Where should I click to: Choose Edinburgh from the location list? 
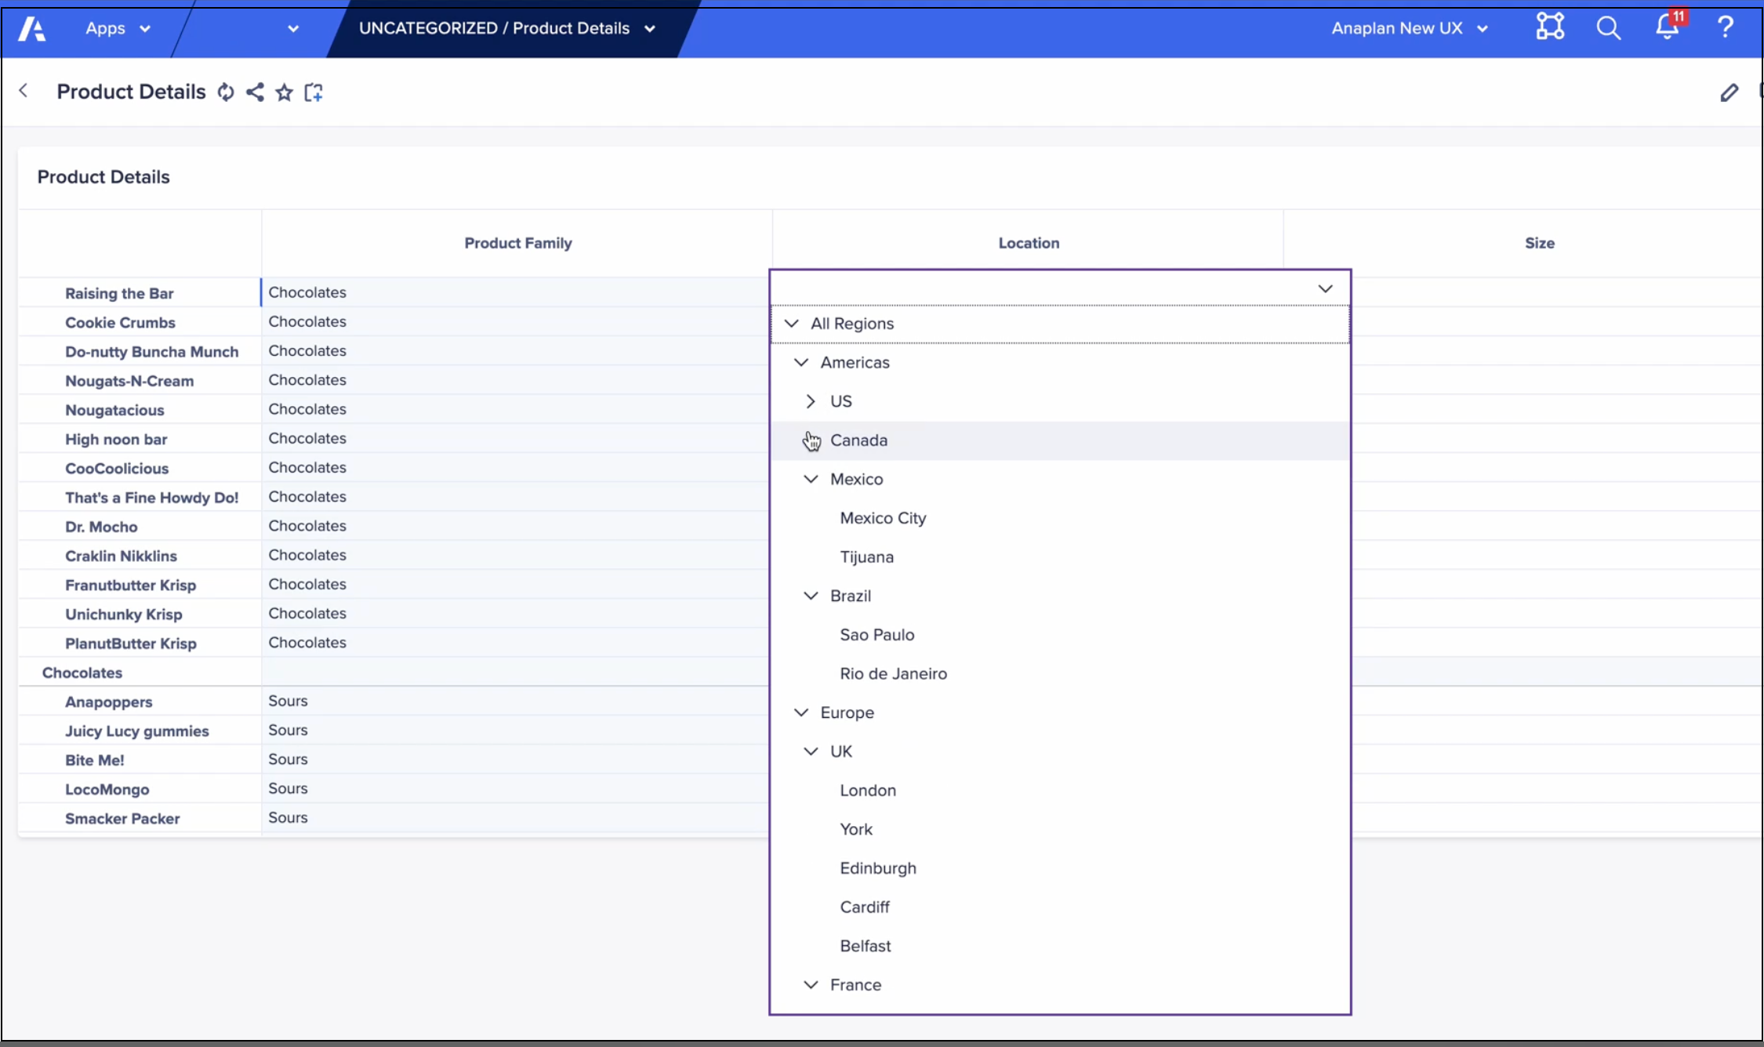878,868
